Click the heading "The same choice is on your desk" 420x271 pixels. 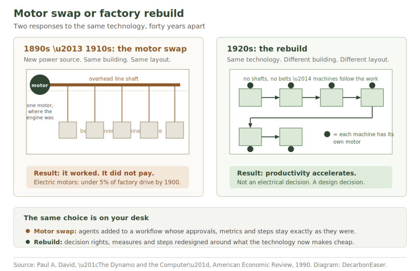coord(86,218)
